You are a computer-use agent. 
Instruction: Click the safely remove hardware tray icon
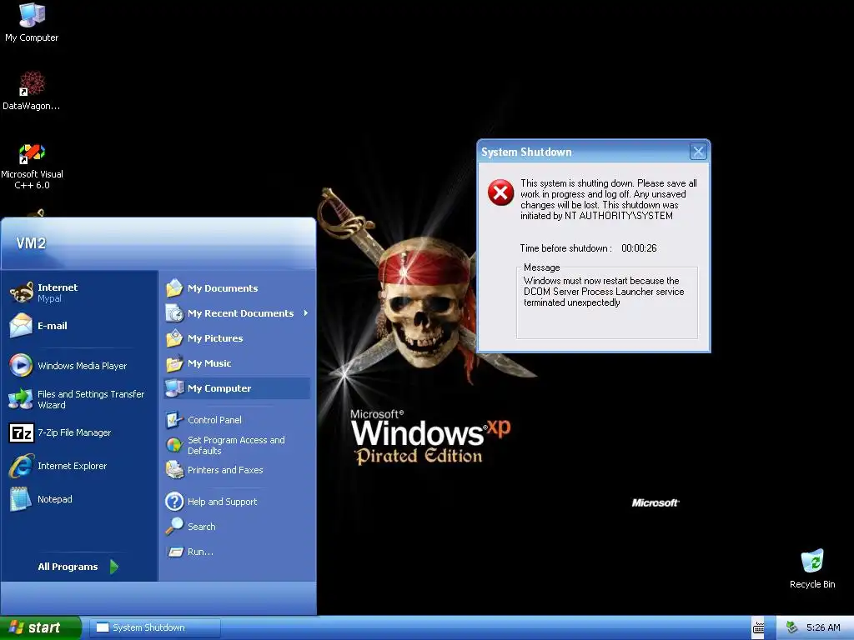click(x=792, y=627)
